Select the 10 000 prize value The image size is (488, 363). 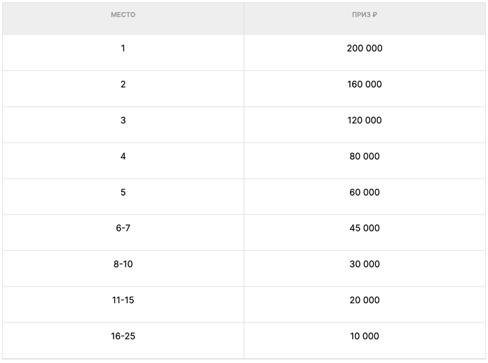pos(365,337)
